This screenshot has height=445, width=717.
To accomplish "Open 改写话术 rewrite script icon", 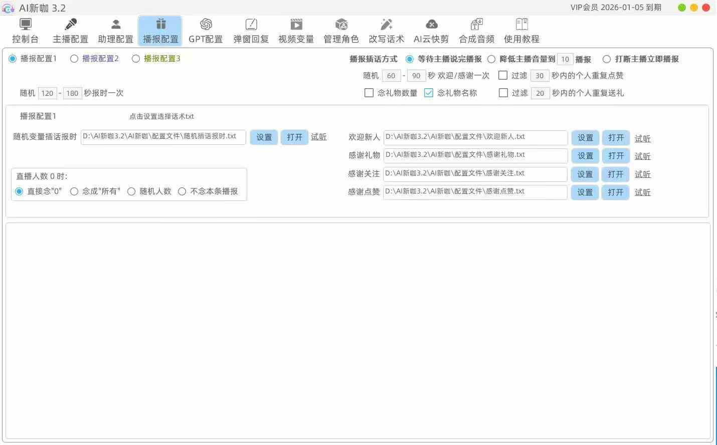I will pos(386,25).
